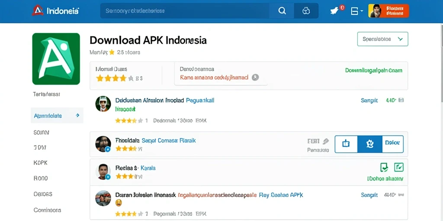Image resolution: width=443 pixels, height=221 pixels.
Task: Open notifications bird icon with red badge
Action: [335, 11]
